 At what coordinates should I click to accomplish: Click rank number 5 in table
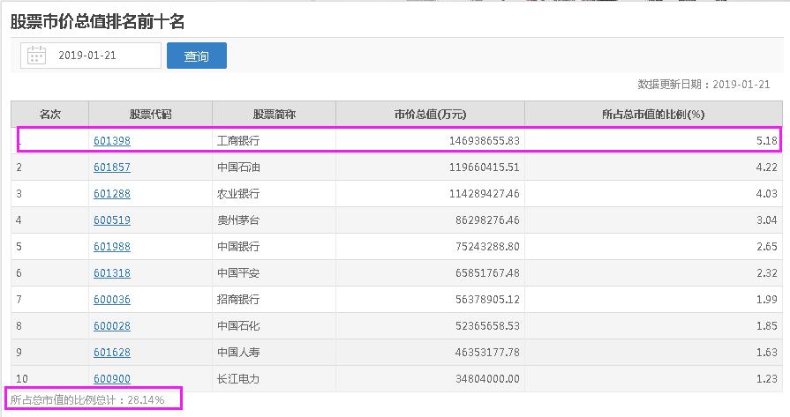[19, 247]
